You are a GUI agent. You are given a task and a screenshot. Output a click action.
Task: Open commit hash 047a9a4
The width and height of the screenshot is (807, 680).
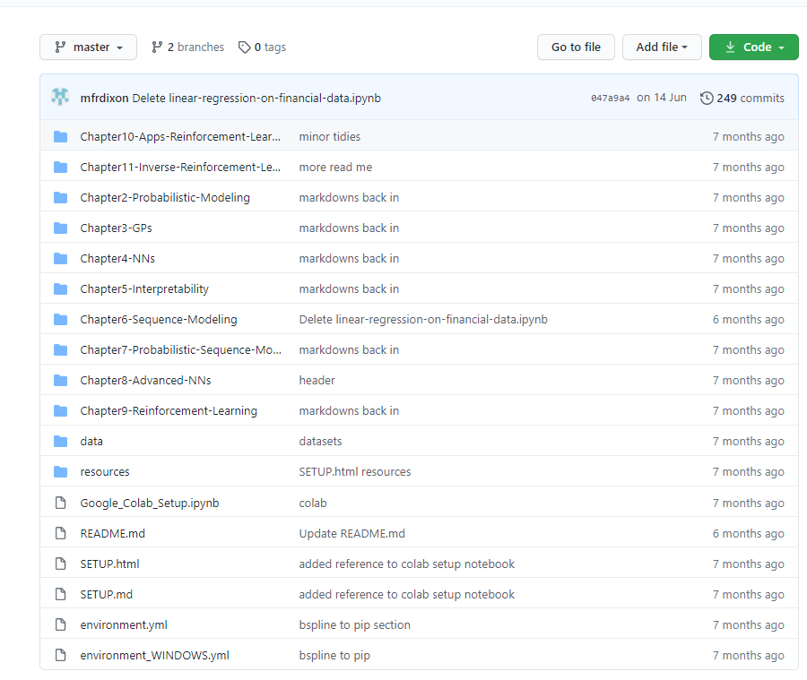coord(610,99)
